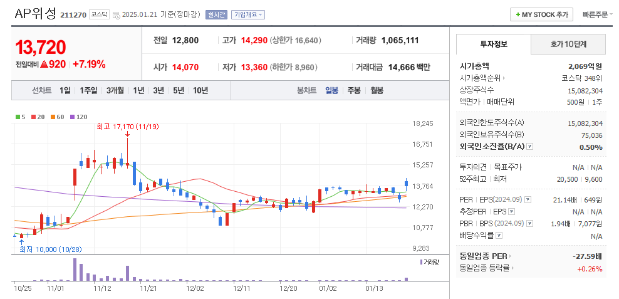
Task: Click the 고가 value 14,290
Action: pyautogui.click(x=254, y=40)
